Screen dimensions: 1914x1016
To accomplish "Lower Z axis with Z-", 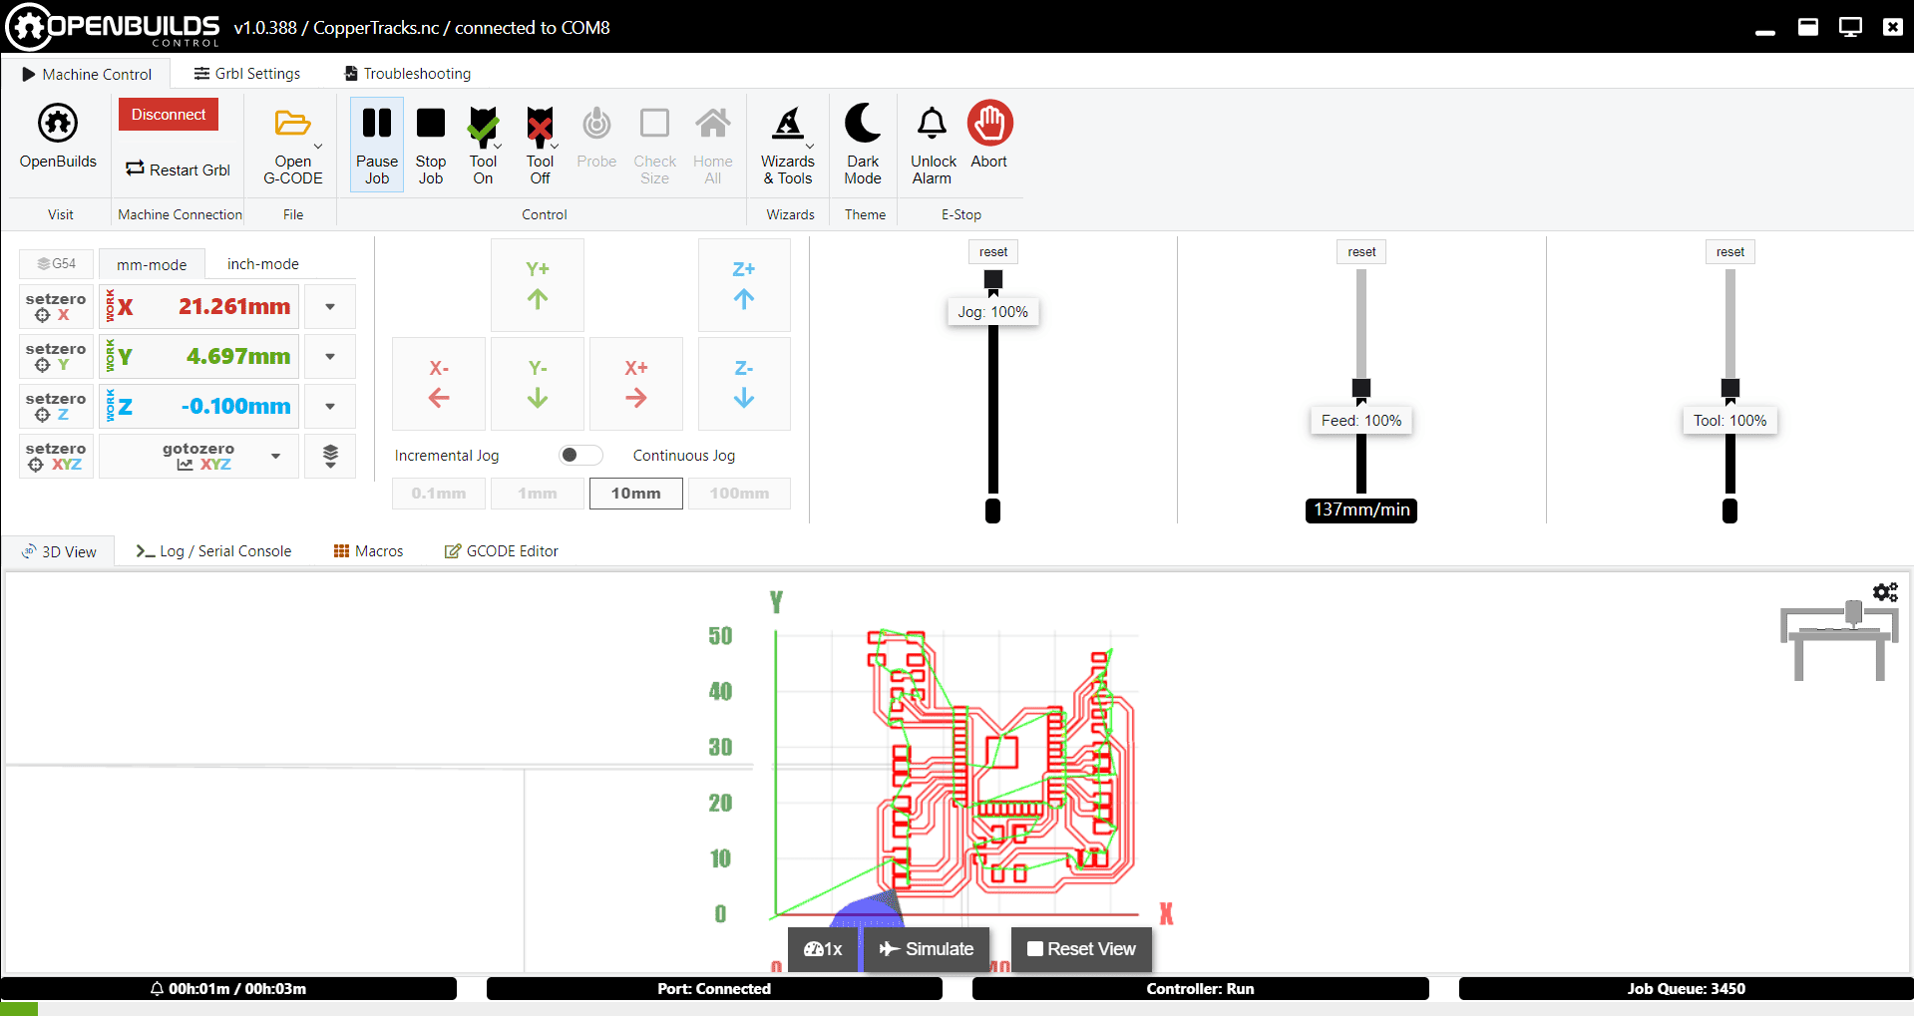I will 744,384.
